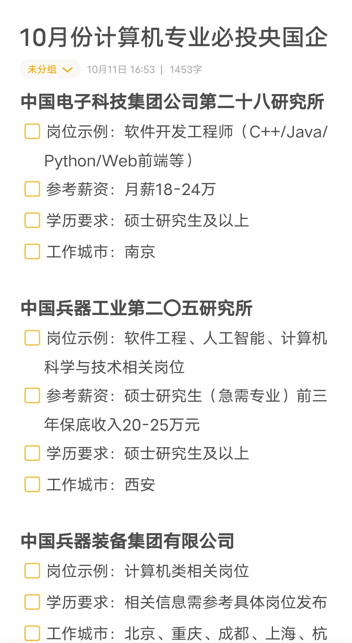
Task: Toggle the 工作城市 南京 checkbox
Action: tap(32, 252)
